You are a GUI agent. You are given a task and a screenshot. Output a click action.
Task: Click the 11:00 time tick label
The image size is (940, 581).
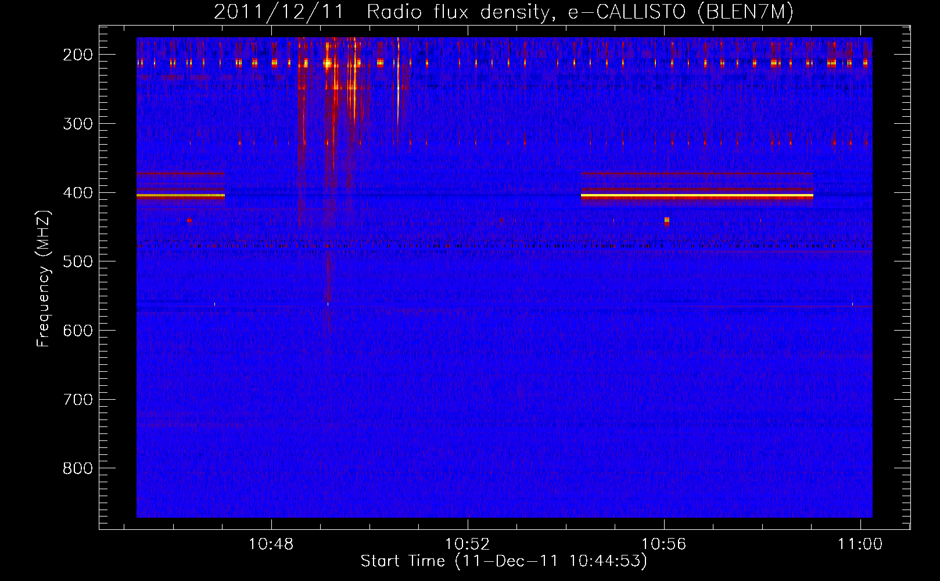(860, 544)
